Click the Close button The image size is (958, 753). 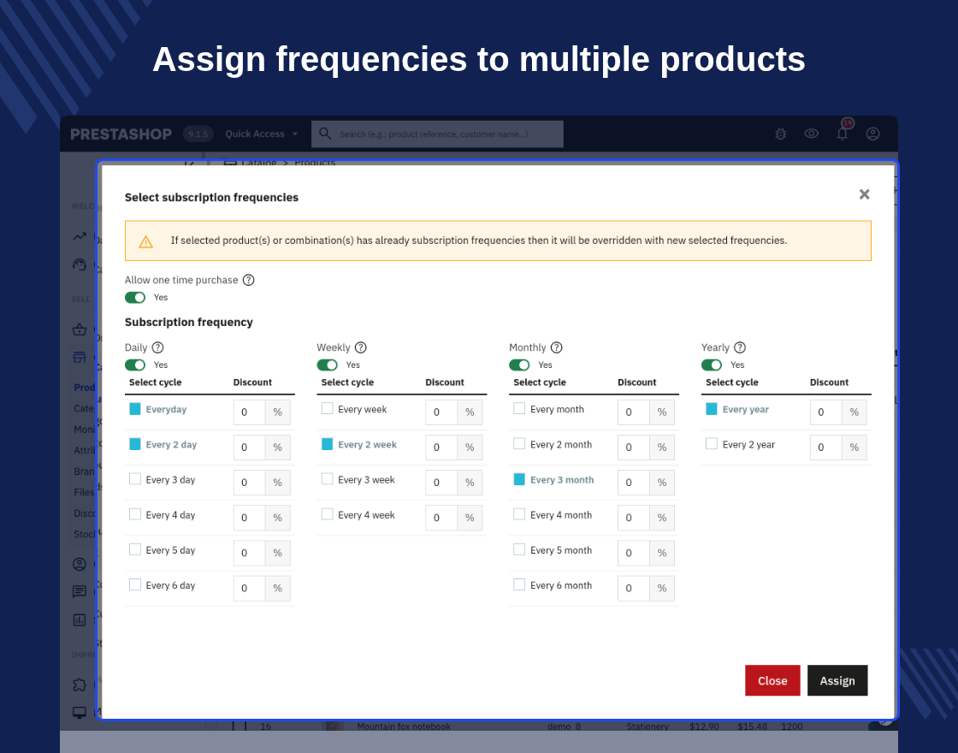[772, 680]
